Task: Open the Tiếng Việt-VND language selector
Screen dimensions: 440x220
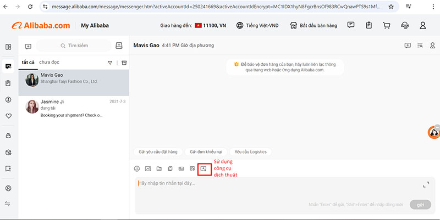Action: (x=258, y=26)
